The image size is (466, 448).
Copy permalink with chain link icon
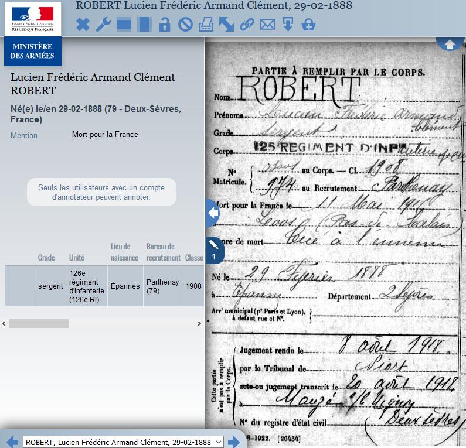pos(247,25)
